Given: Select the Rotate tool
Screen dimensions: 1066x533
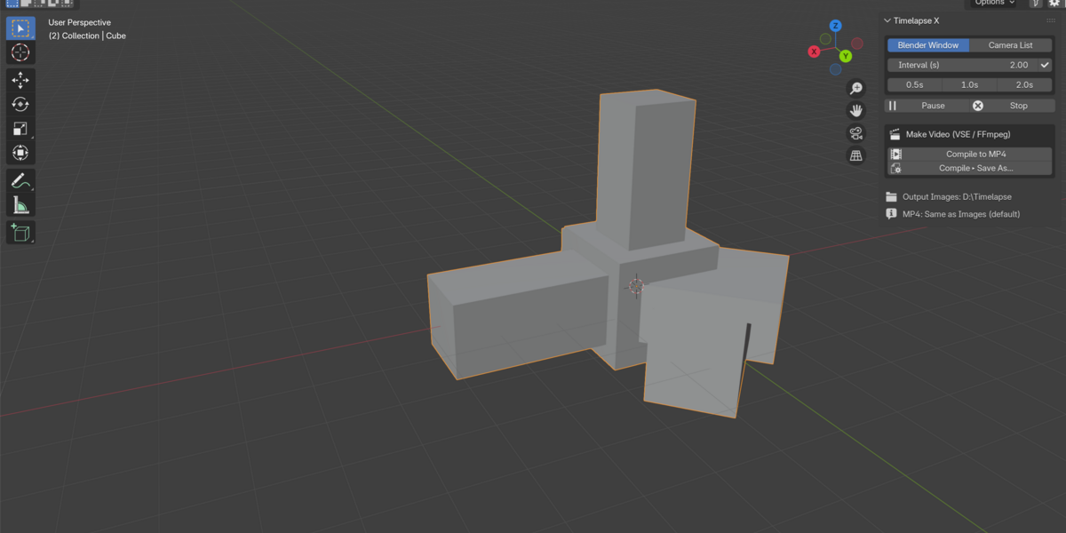Looking at the screenshot, I should point(20,105).
